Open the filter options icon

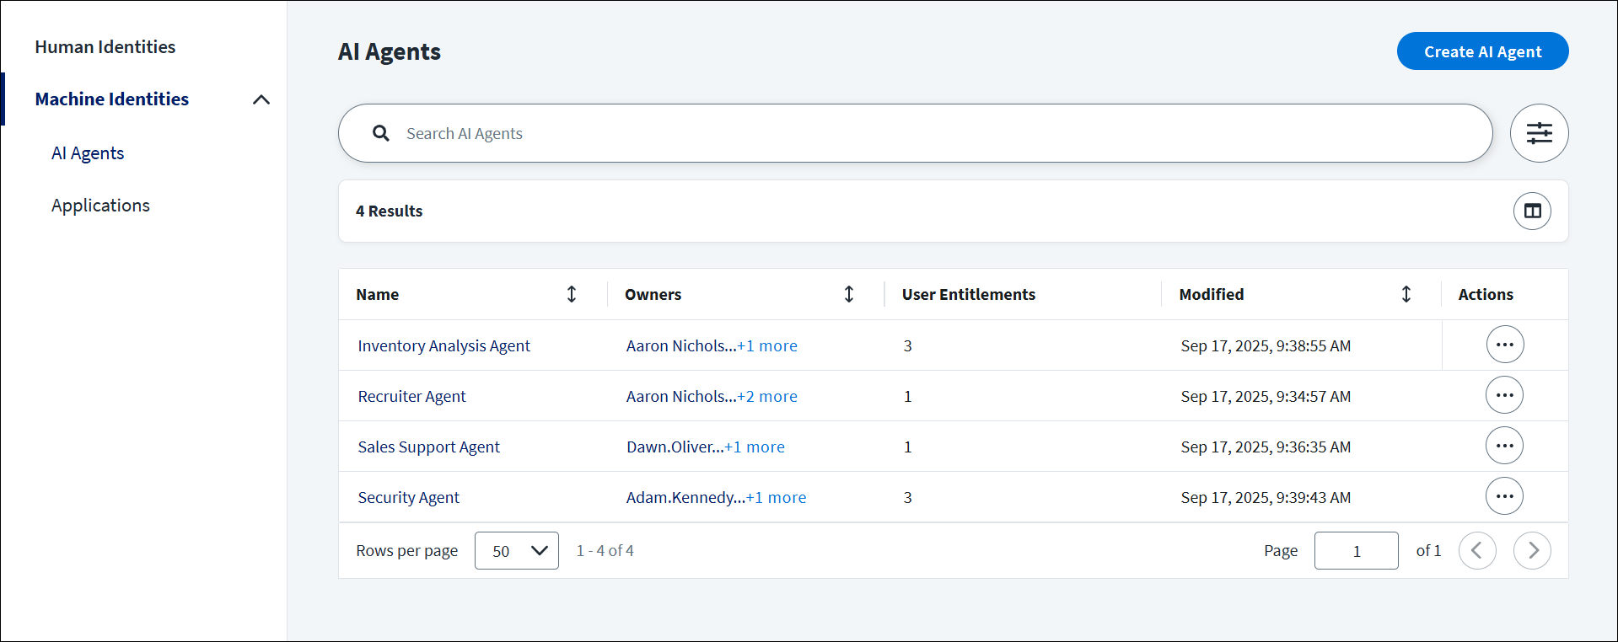(1539, 133)
